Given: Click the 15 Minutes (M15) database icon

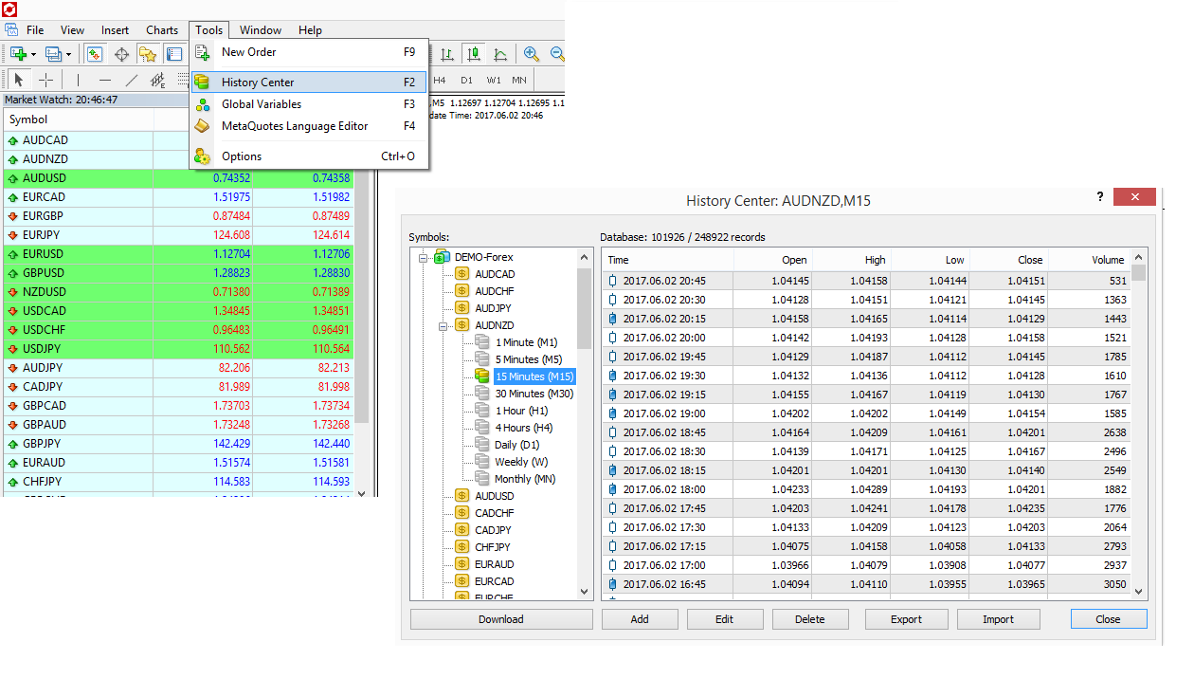Looking at the screenshot, I should point(482,376).
